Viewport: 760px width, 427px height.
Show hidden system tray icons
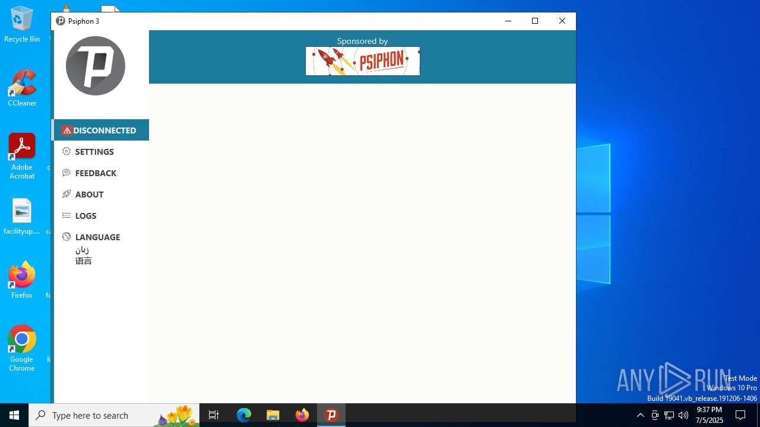pyautogui.click(x=641, y=415)
